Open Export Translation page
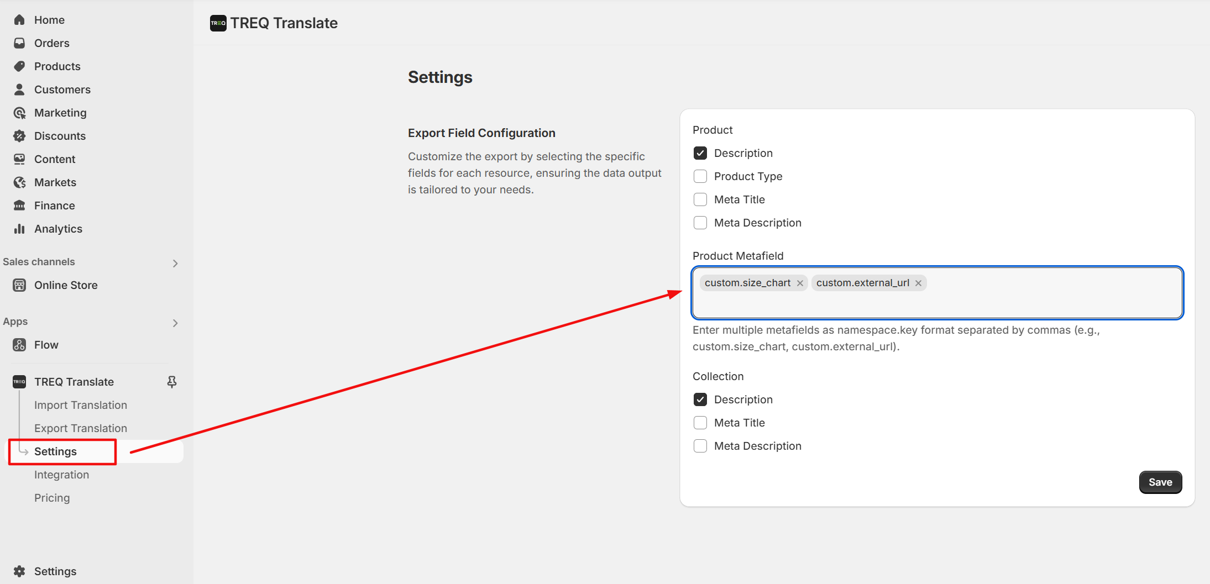1210x584 pixels. click(81, 428)
